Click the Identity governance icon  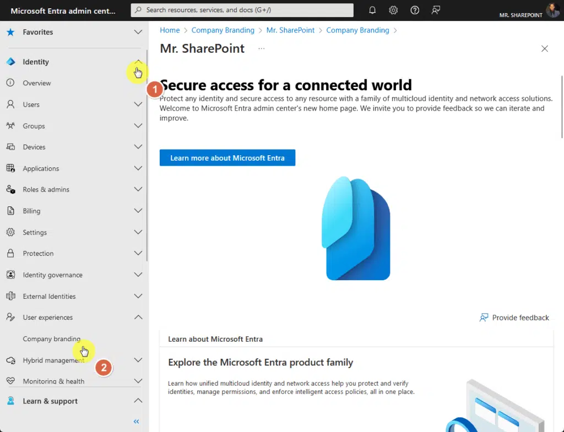[10, 275]
